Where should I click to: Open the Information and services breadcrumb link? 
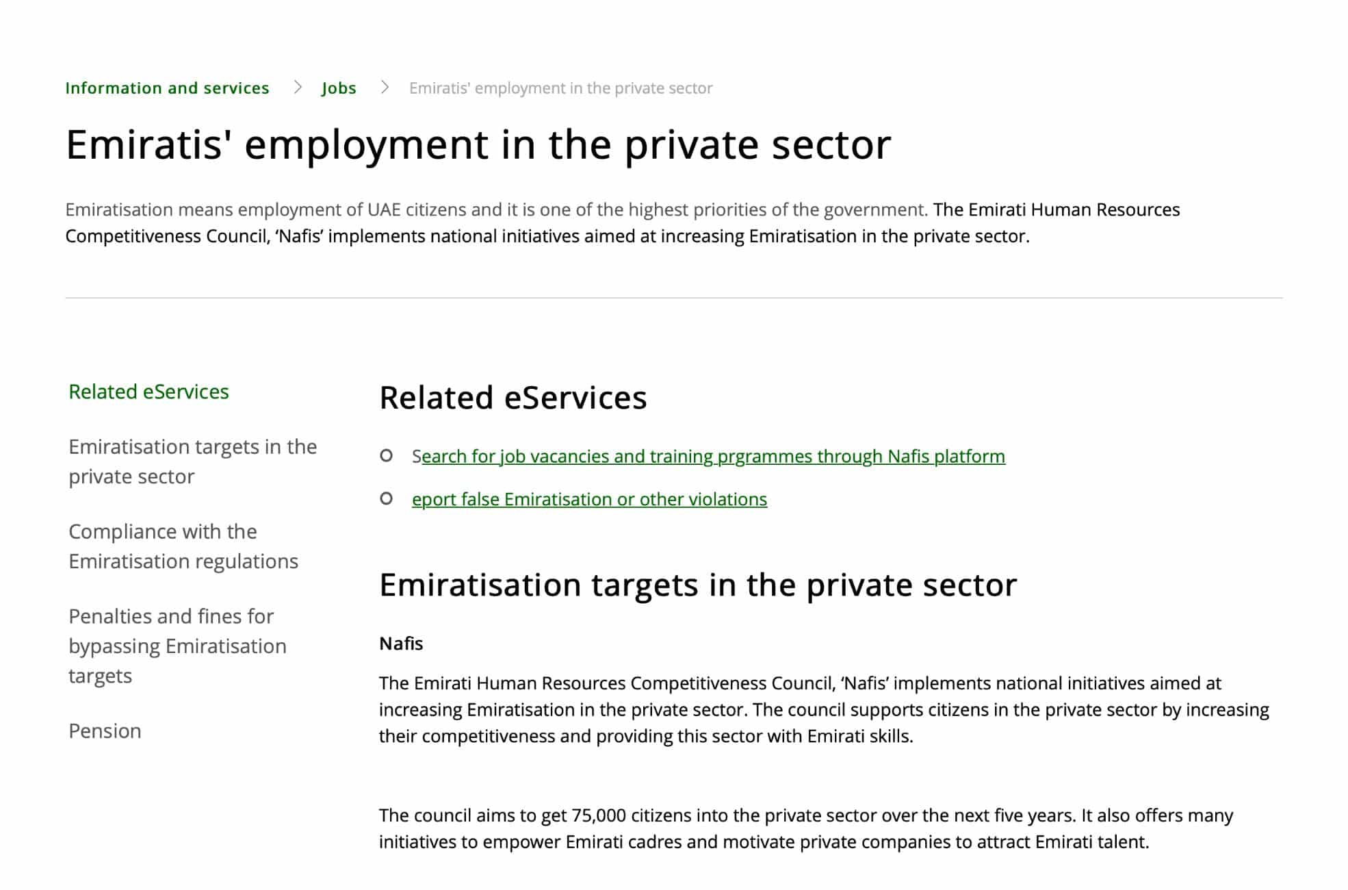pyautogui.click(x=167, y=88)
